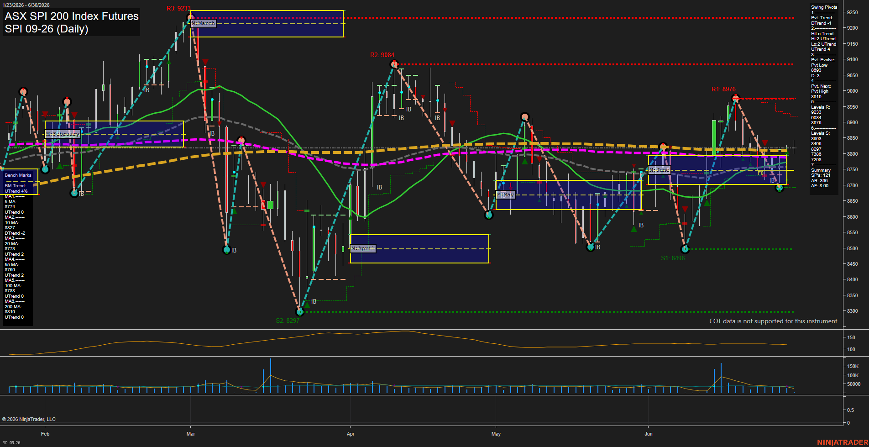
Task: Click the swing high pivot marker at R2
Action: tap(395, 64)
